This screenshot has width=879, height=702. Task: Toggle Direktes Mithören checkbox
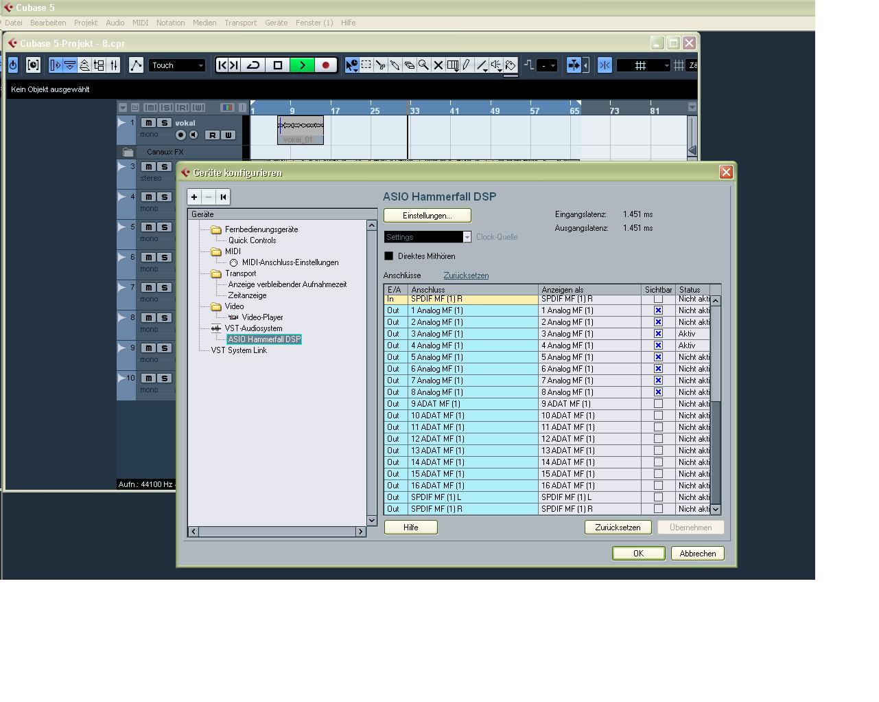[x=389, y=256]
